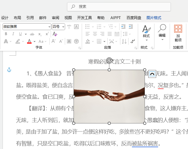Apply red font color
The image size is (188, 149).
pyautogui.click(x=29, y=41)
